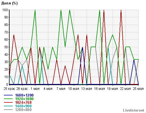This screenshot has width=146, height=113.
Task: Click the red 1024×768 legend line swatch
Action: 8,102
